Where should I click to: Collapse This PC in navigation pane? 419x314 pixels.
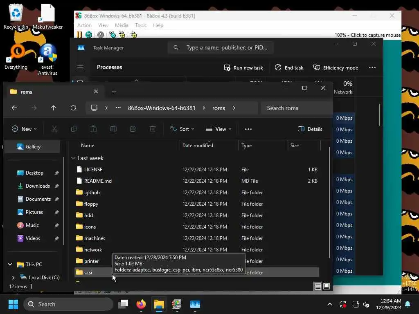click(10, 265)
